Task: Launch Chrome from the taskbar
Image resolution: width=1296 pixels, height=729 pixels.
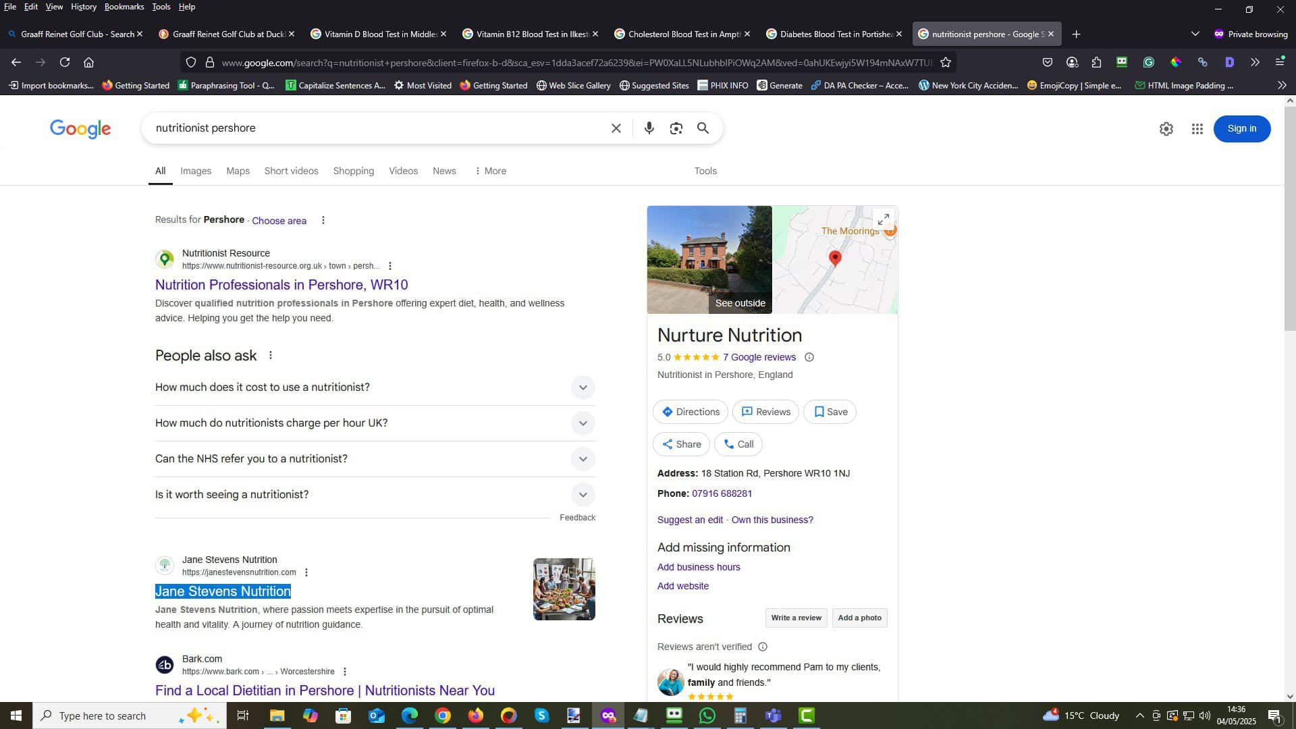Action: tap(443, 715)
